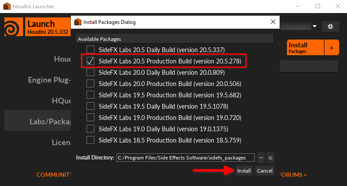The image size is (347, 186).
Task: Maximize the Houdini Launcher window
Action: pyautogui.click(x=318, y=6)
